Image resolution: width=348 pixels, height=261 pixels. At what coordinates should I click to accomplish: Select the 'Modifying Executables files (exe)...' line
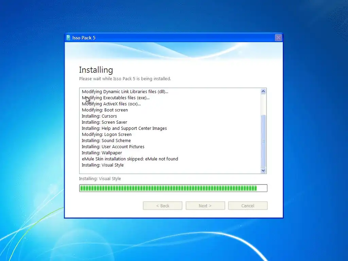116,98
